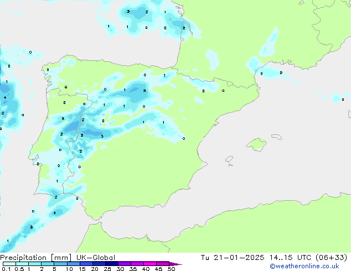Click the '50' legend scale value

172,269
